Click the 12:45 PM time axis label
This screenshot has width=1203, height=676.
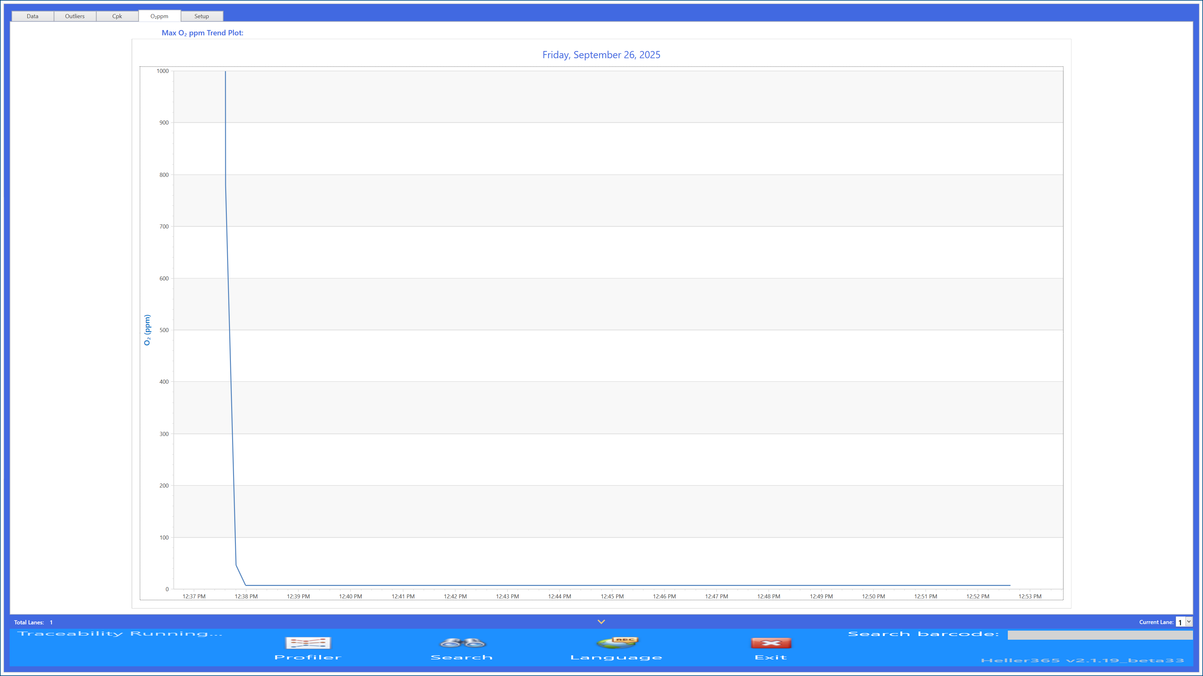coord(612,596)
